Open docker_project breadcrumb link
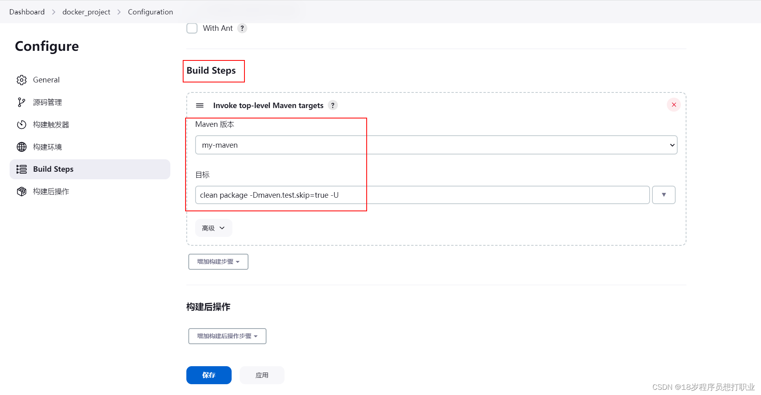The image size is (761, 395). pos(86,12)
